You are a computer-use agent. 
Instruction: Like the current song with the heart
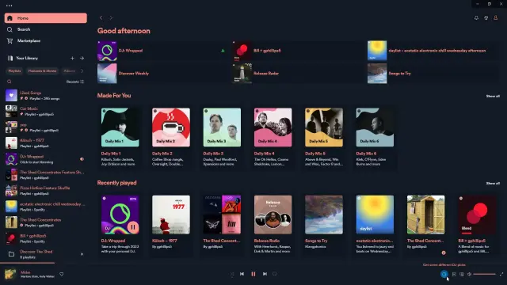point(62,275)
